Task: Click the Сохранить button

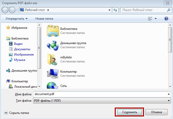Action: (x=129, y=112)
